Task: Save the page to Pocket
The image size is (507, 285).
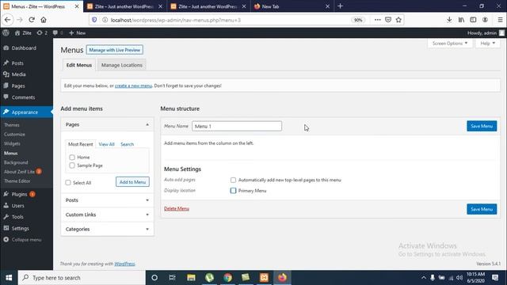Action: (x=388, y=20)
